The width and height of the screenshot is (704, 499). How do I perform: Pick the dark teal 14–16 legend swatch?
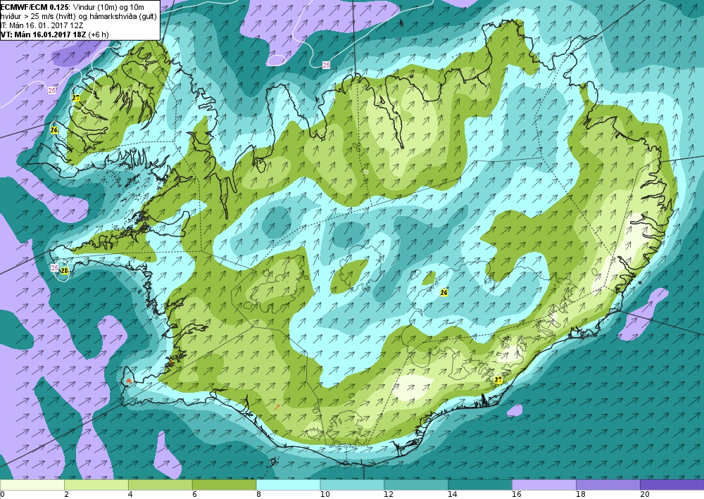(480, 485)
